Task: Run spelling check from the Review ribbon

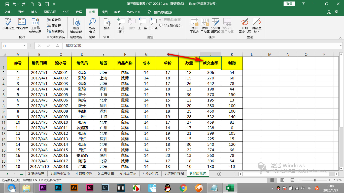Action: (8, 24)
